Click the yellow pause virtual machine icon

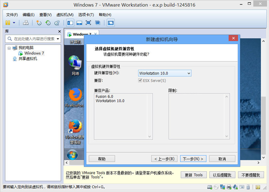(8, 23)
